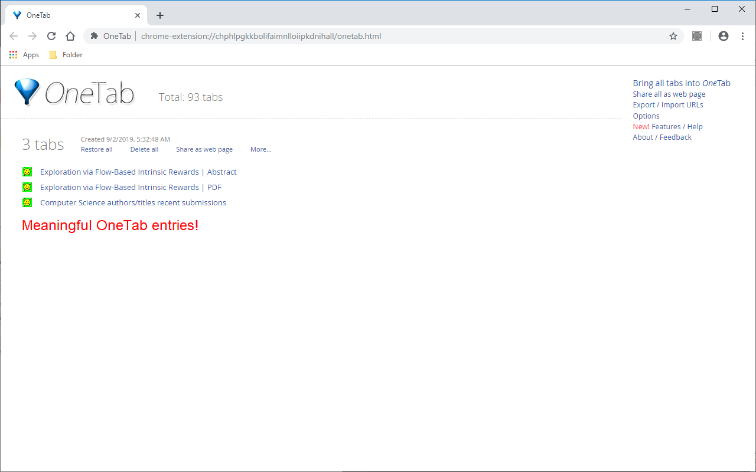Open the Apps bookmarks shortcut
The width and height of the screenshot is (756, 472).
click(x=24, y=55)
